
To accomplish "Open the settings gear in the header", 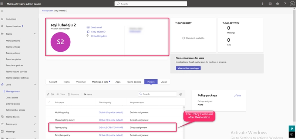I will point(277,4).
